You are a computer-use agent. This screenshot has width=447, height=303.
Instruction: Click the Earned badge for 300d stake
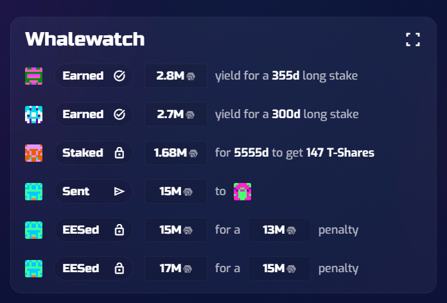point(93,114)
